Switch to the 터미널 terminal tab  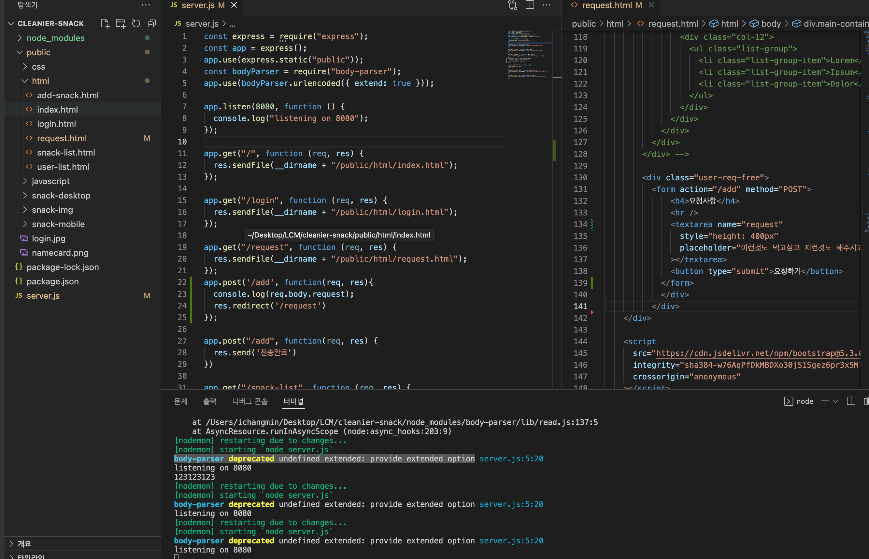[x=293, y=401]
